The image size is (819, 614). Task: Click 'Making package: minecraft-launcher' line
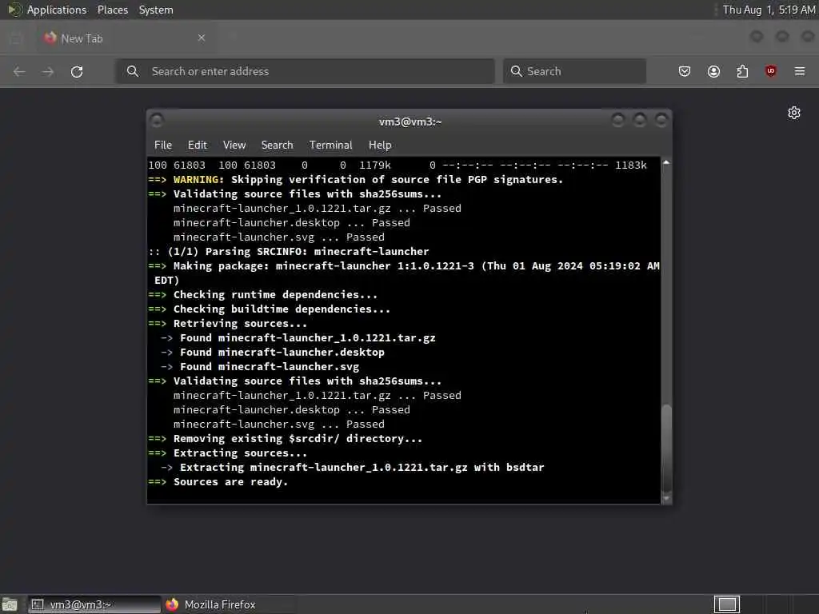[404, 273]
